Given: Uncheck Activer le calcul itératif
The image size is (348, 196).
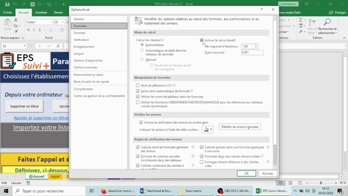Looking at the screenshot, I should pyautogui.click(x=201, y=40).
